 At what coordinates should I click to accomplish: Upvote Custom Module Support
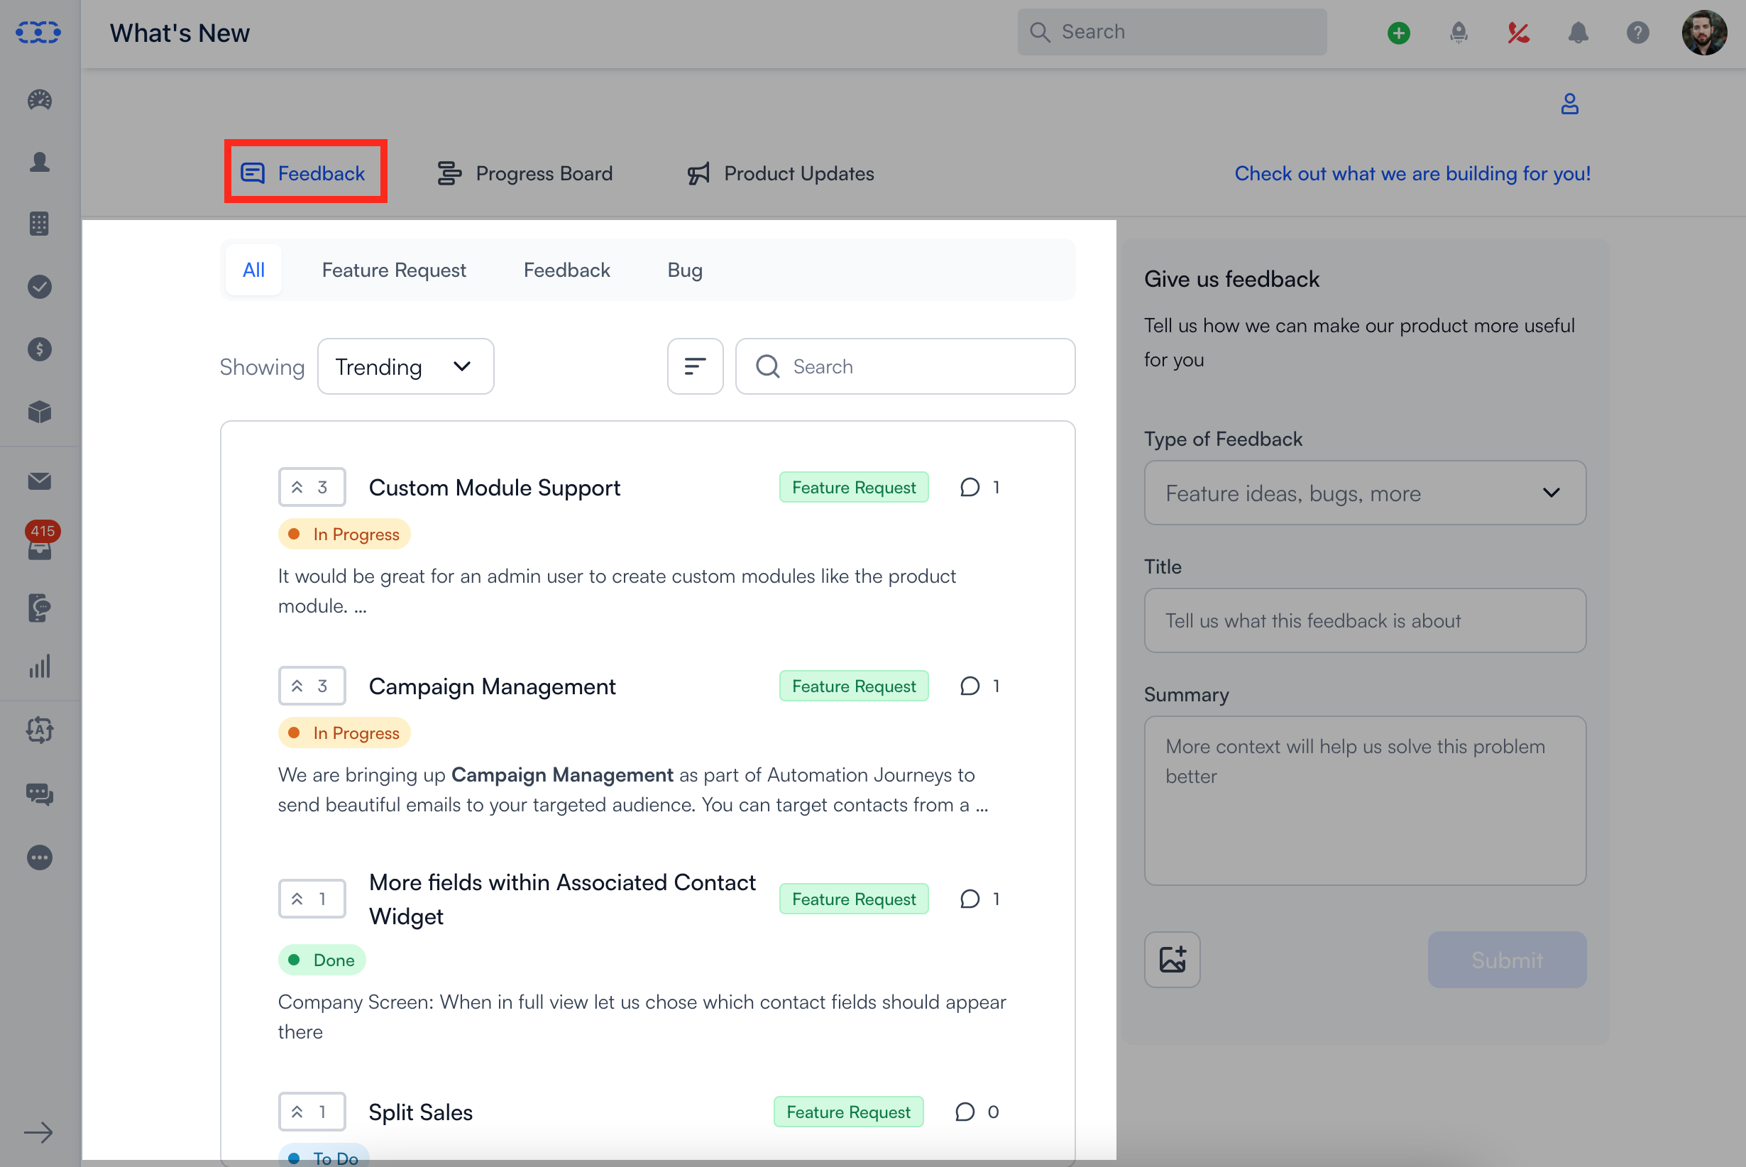(x=312, y=487)
